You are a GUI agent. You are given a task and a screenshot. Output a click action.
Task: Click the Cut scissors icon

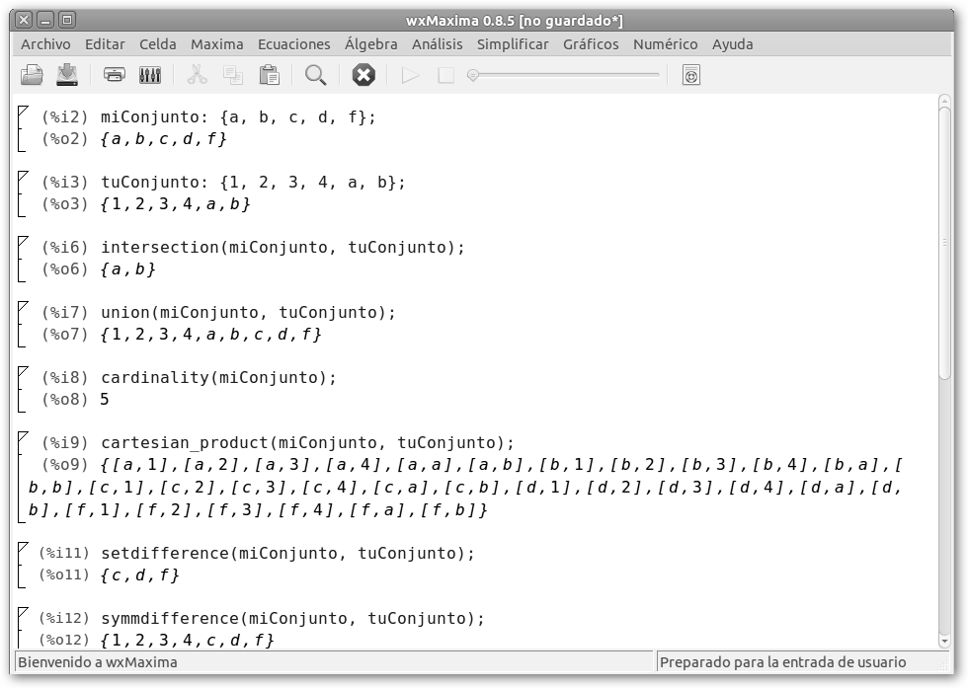198,75
